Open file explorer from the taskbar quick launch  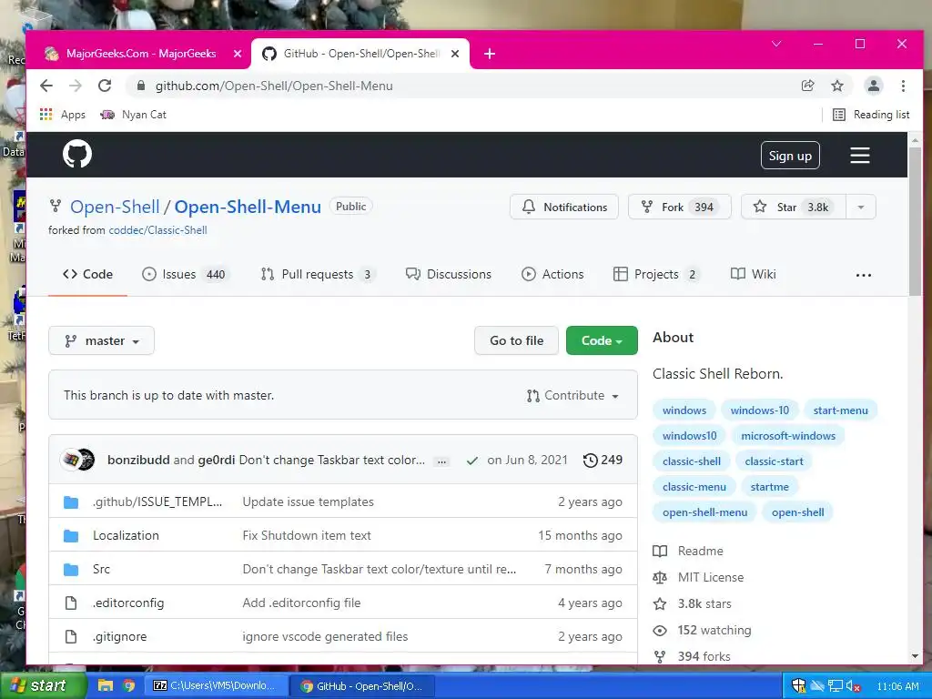106,685
